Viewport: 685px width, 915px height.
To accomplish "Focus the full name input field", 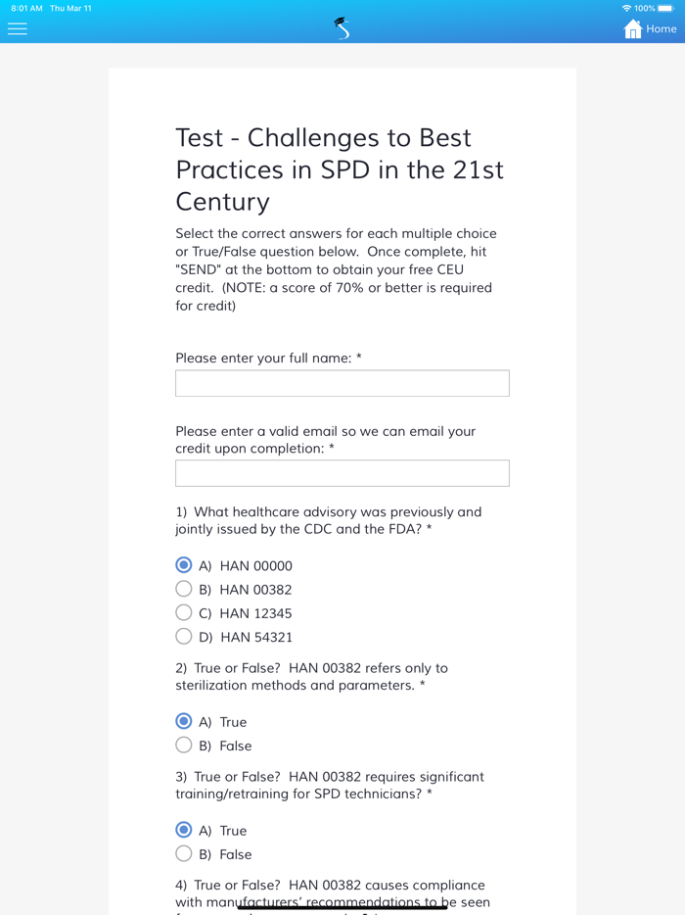I will (x=342, y=383).
